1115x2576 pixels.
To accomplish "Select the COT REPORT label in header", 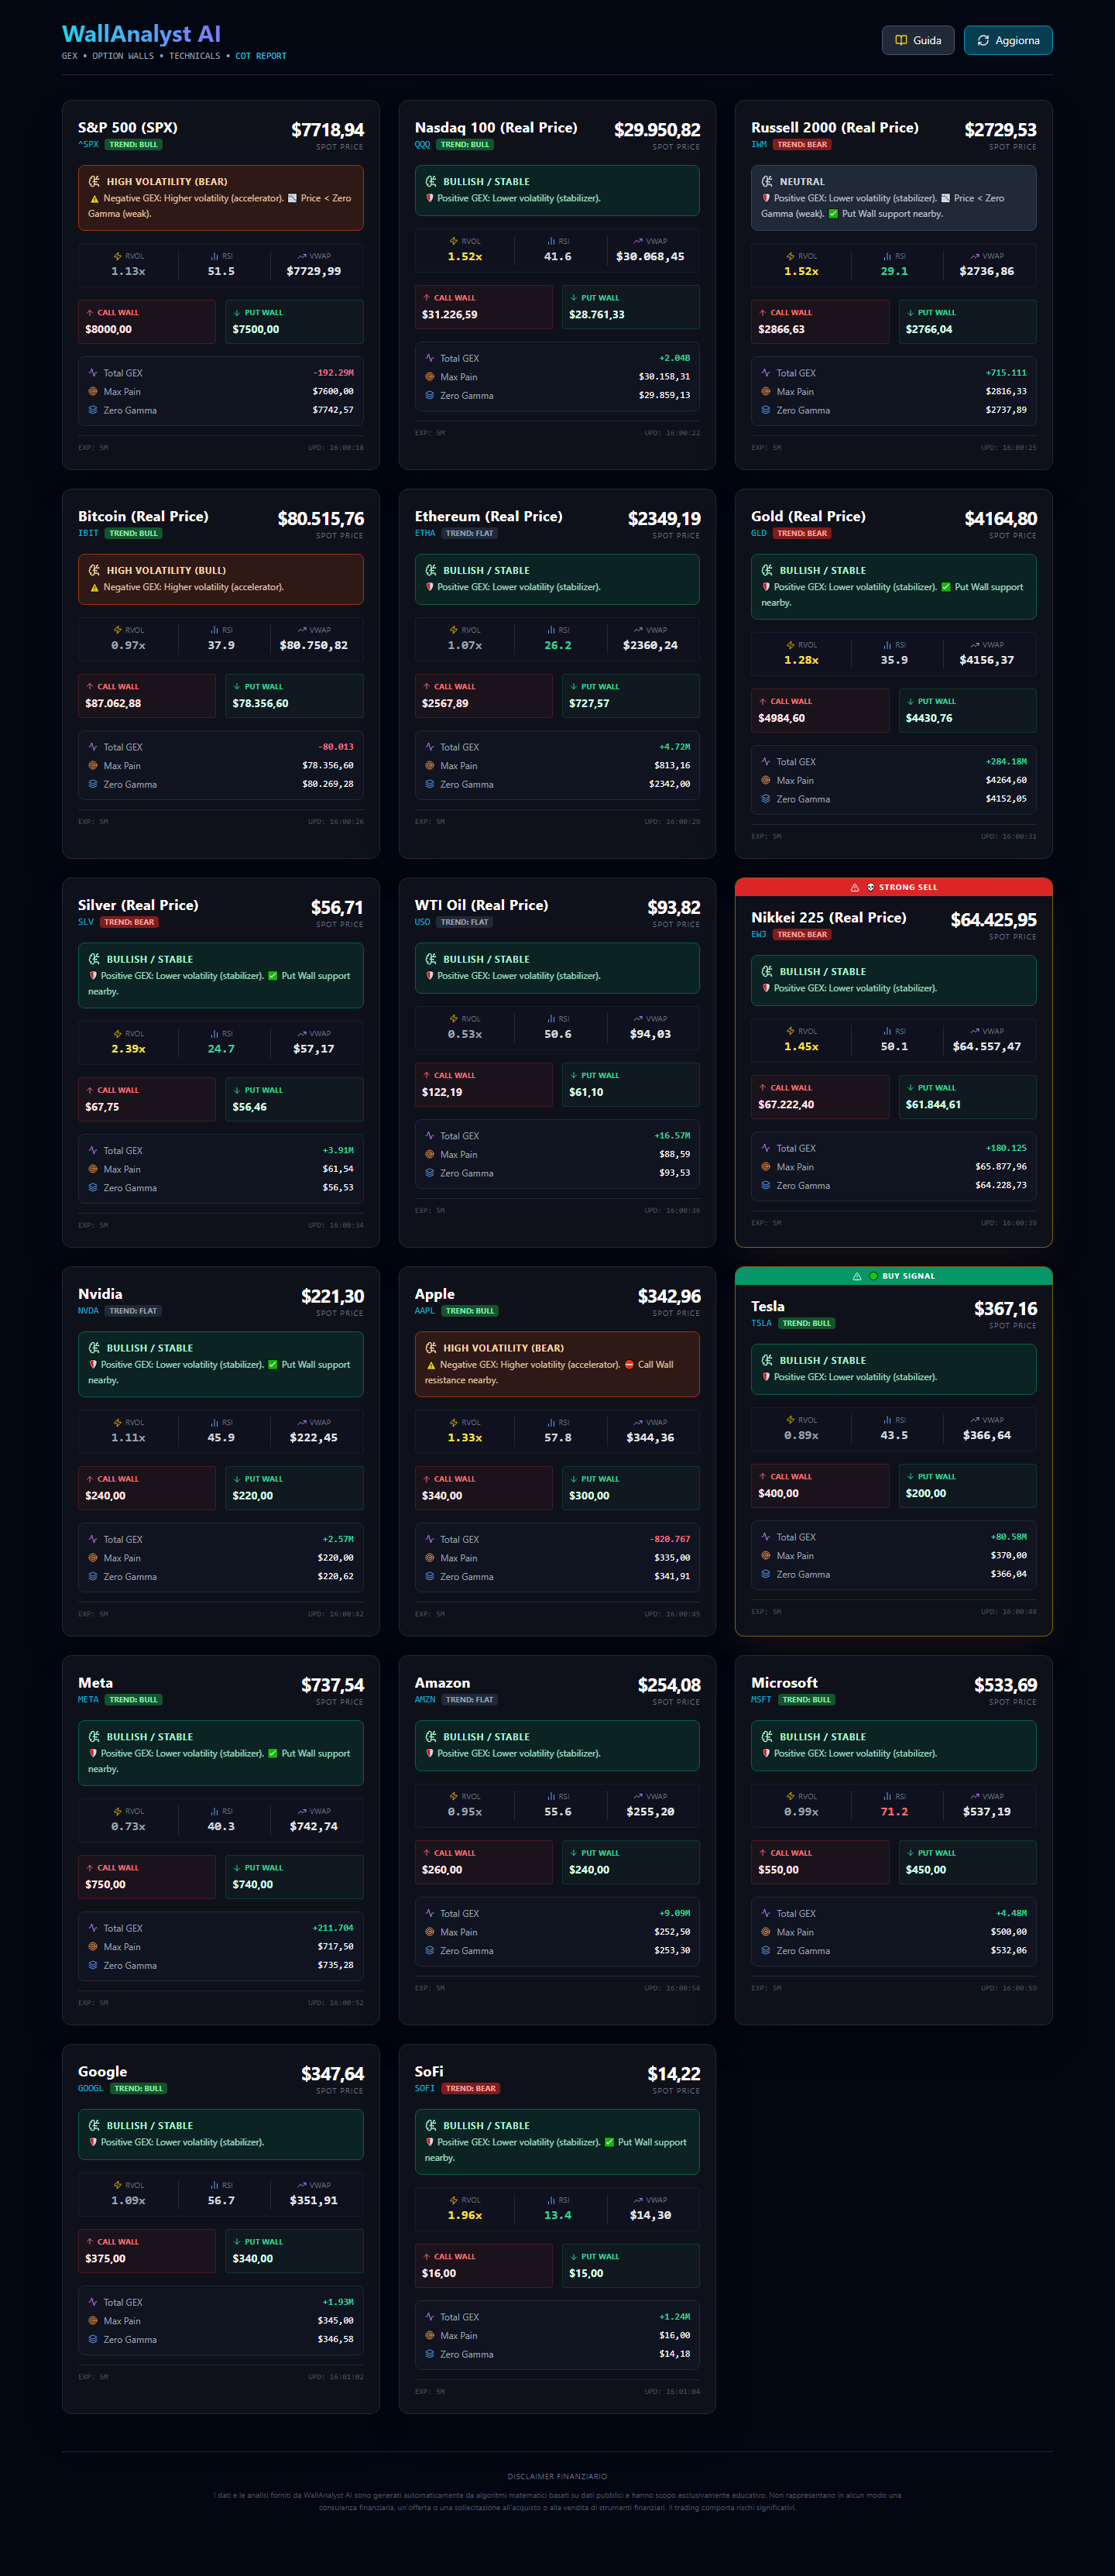I will tap(261, 56).
